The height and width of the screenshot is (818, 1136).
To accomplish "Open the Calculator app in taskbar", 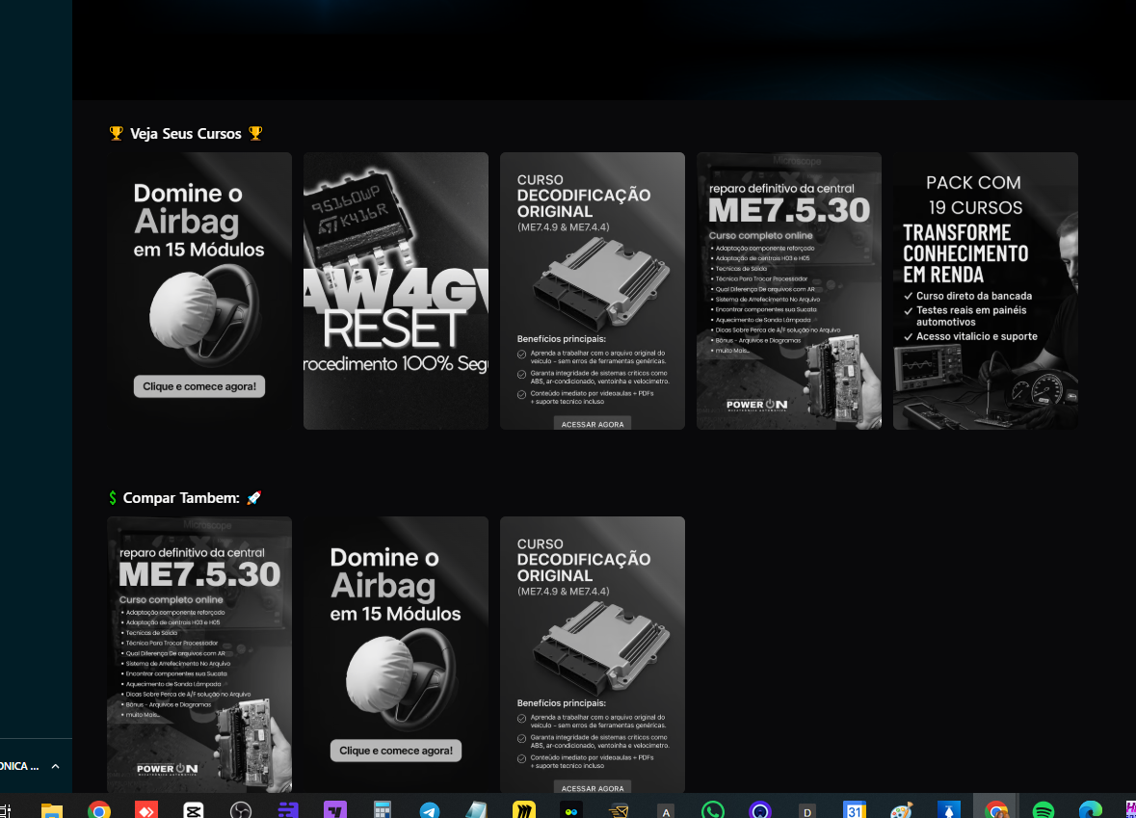I will [383, 810].
